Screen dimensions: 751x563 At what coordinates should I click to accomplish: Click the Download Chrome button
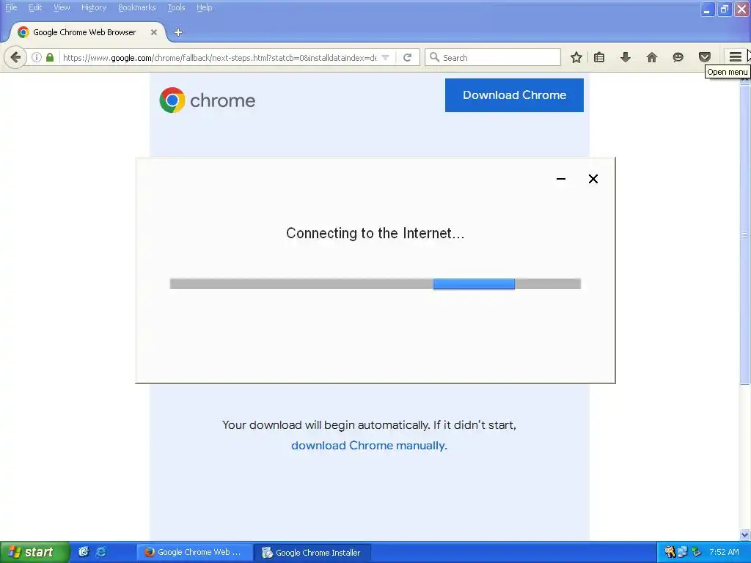tap(514, 95)
